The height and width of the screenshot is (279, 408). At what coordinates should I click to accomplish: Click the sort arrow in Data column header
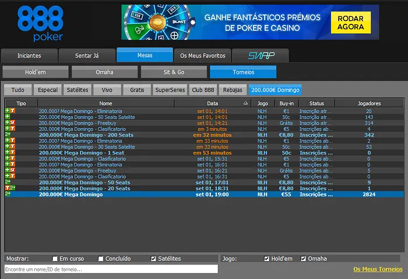point(245,103)
